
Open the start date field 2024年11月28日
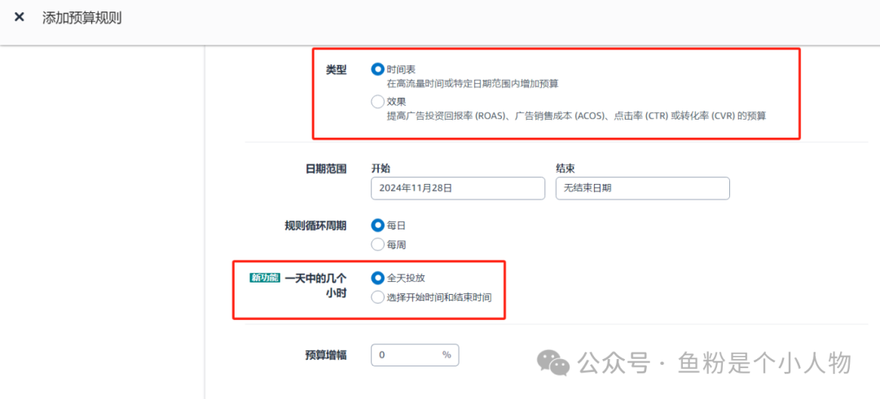458,189
